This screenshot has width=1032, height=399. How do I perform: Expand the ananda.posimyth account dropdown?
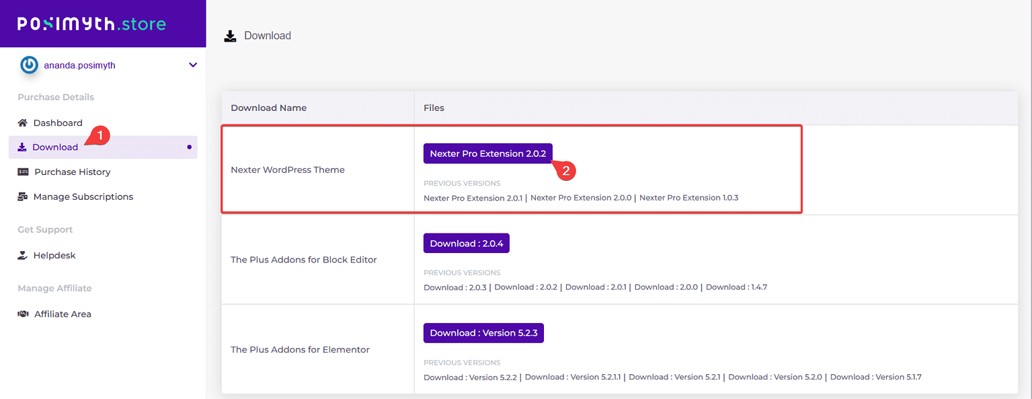click(x=193, y=65)
